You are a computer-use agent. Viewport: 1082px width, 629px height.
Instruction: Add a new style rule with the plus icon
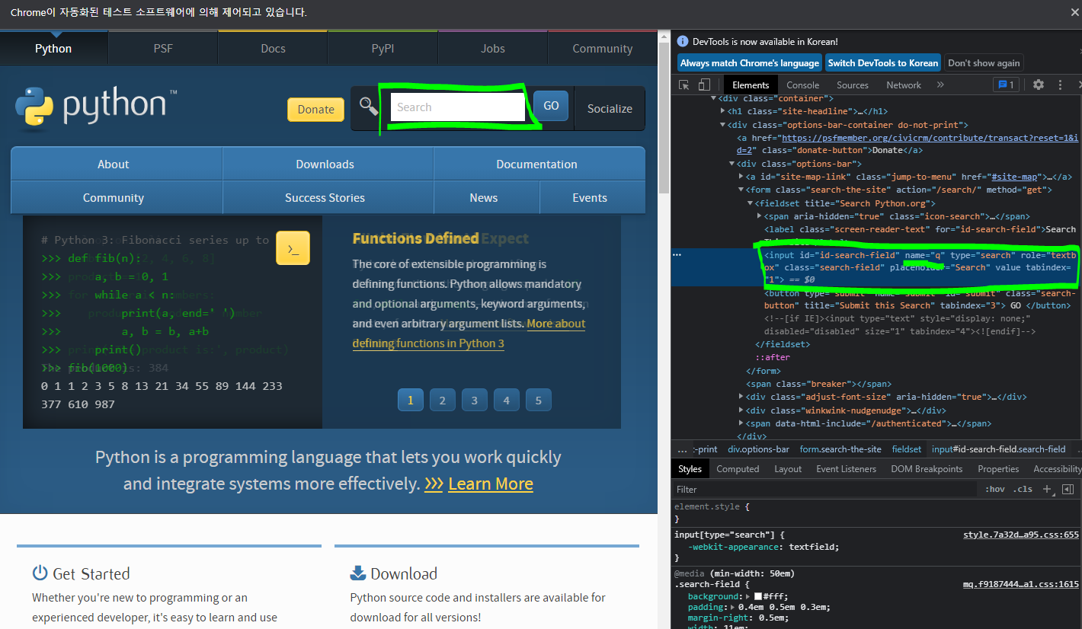[1047, 489]
